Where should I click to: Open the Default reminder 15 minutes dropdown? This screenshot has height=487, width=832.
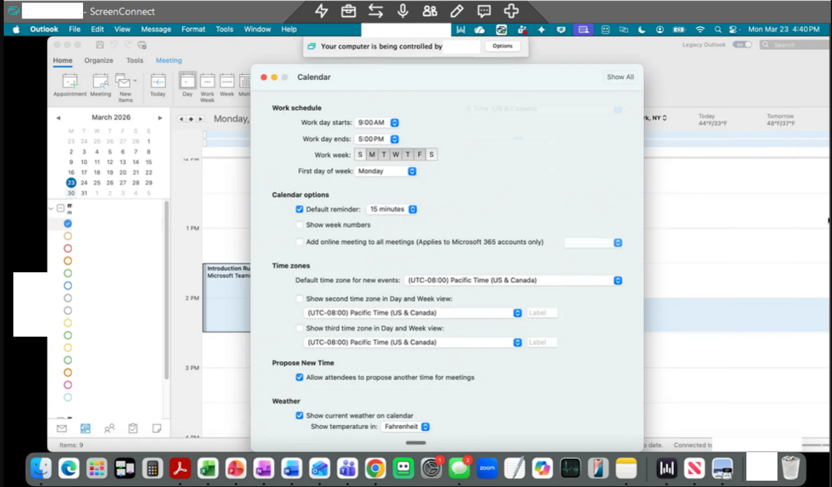tap(392, 209)
